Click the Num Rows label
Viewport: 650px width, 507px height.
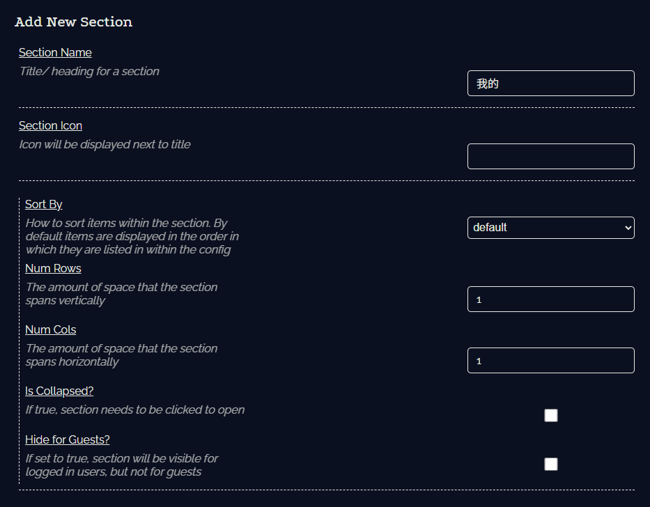pyautogui.click(x=53, y=268)
